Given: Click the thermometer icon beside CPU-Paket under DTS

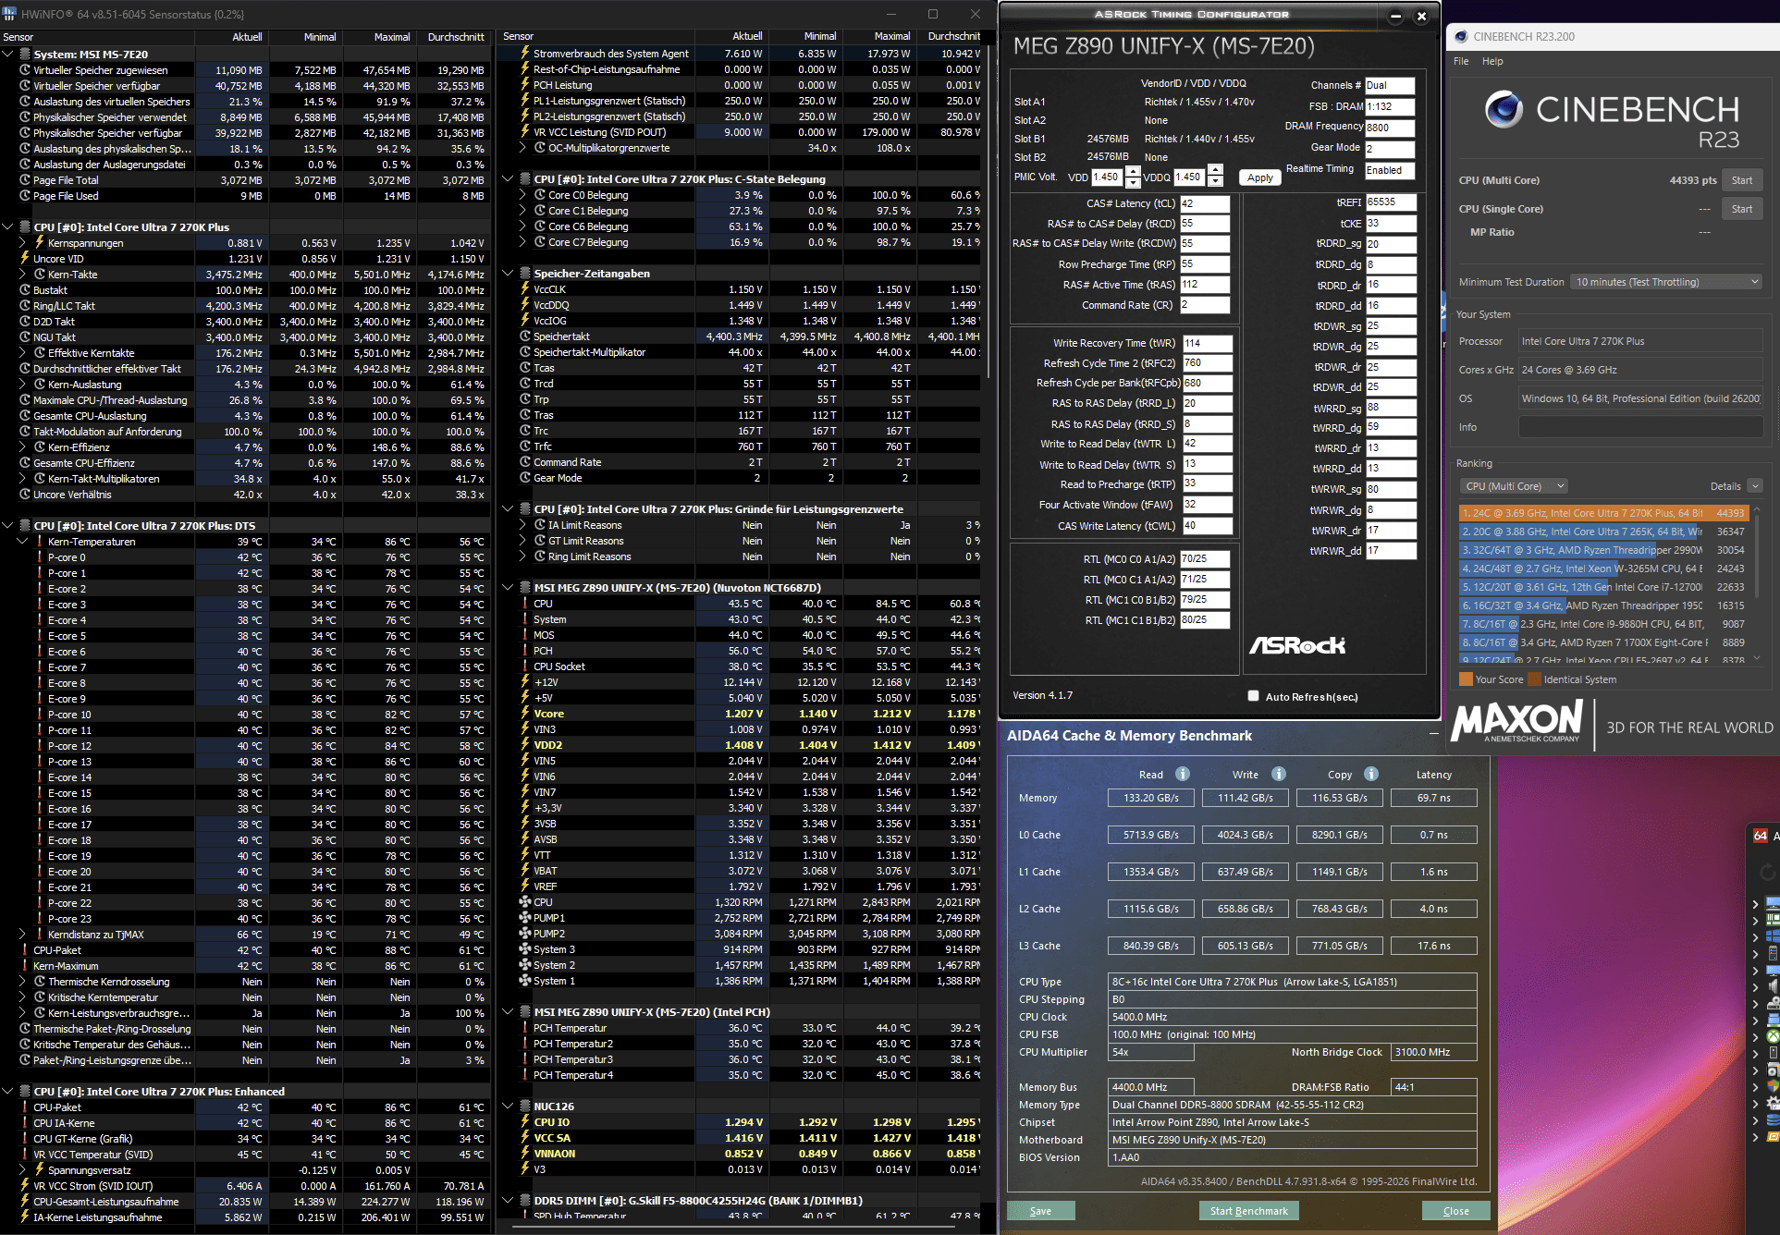Looking at the screenshot, I should [x=25, y=950].
